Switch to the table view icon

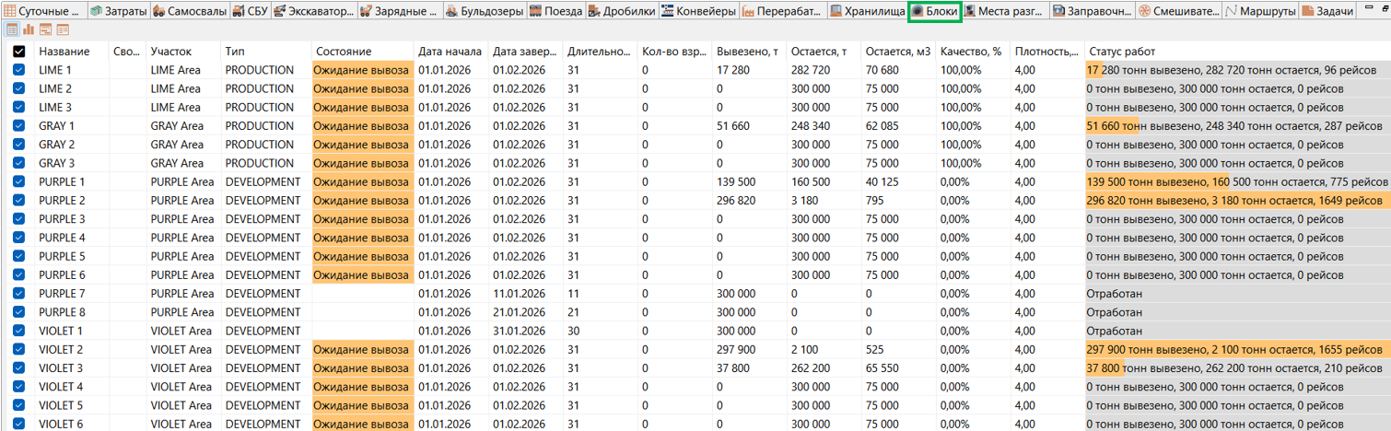[12, 29]
